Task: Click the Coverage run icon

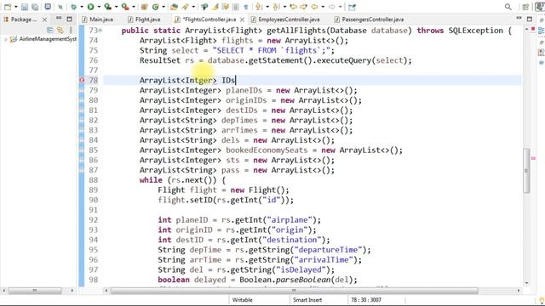Action: tap(108, 7)
